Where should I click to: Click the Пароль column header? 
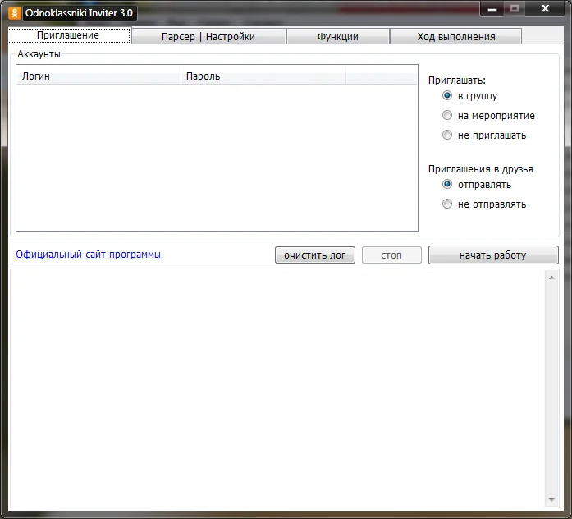[x=263, y=76]
